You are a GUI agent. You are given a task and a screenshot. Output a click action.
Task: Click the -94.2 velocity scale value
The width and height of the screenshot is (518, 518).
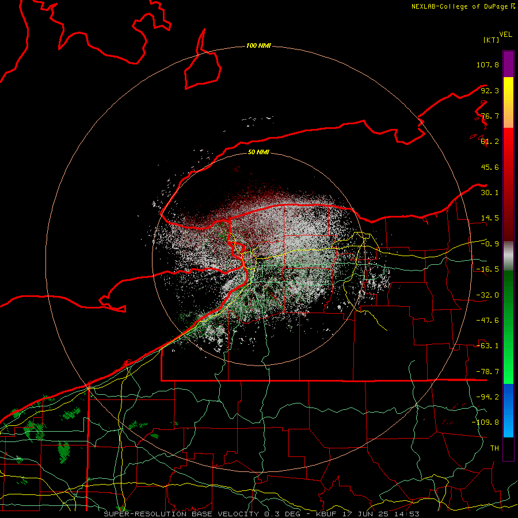click(x=487, y=397)
